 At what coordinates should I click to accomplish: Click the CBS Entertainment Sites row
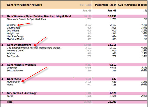(x=34, y=48)
